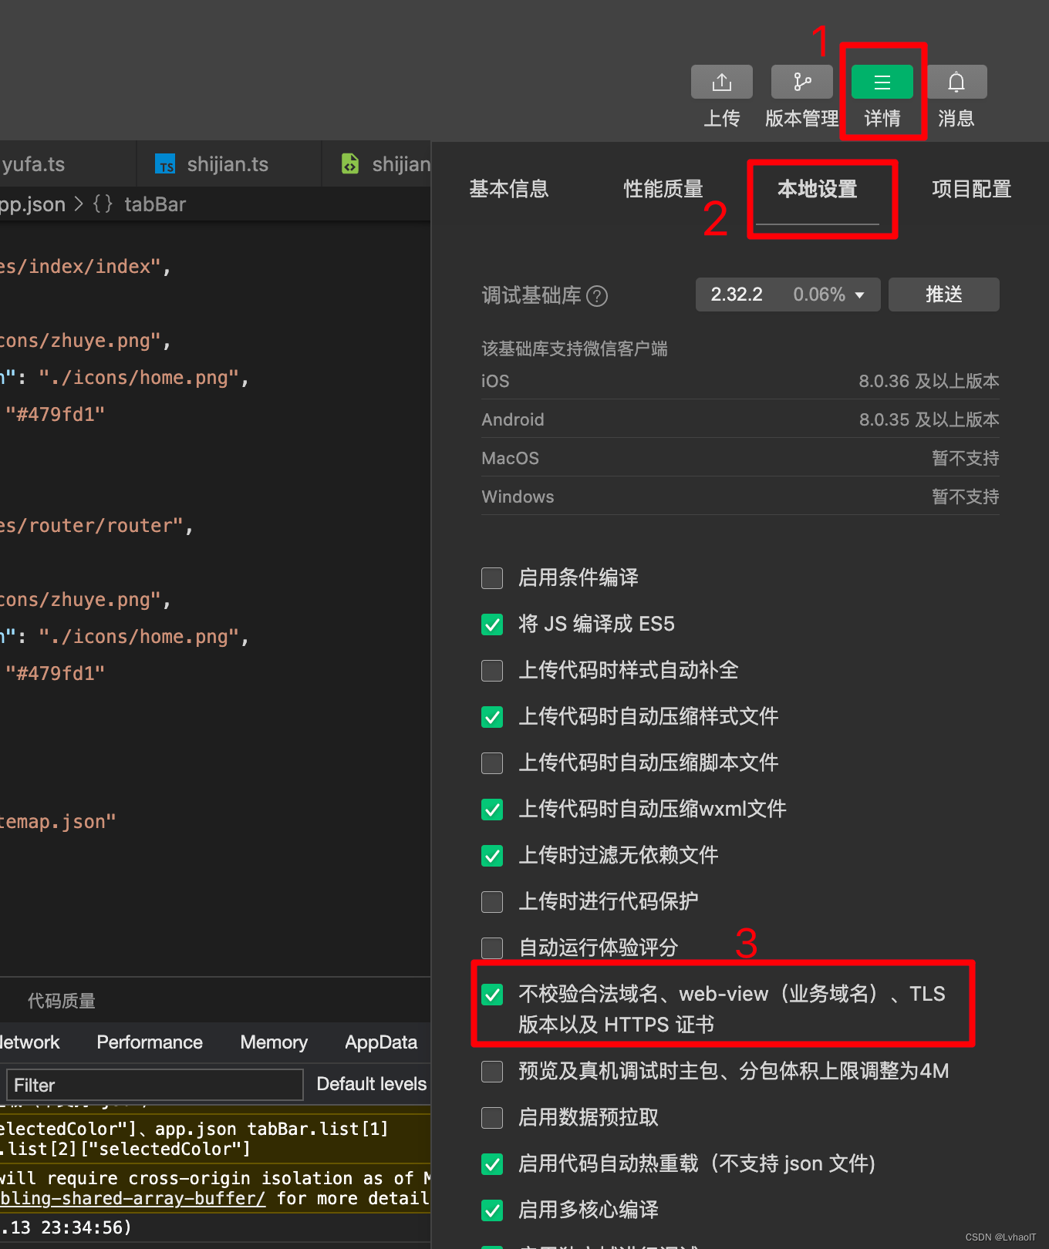
Task: Open the Details (详情) panel icon
Action: coord(882,82)
